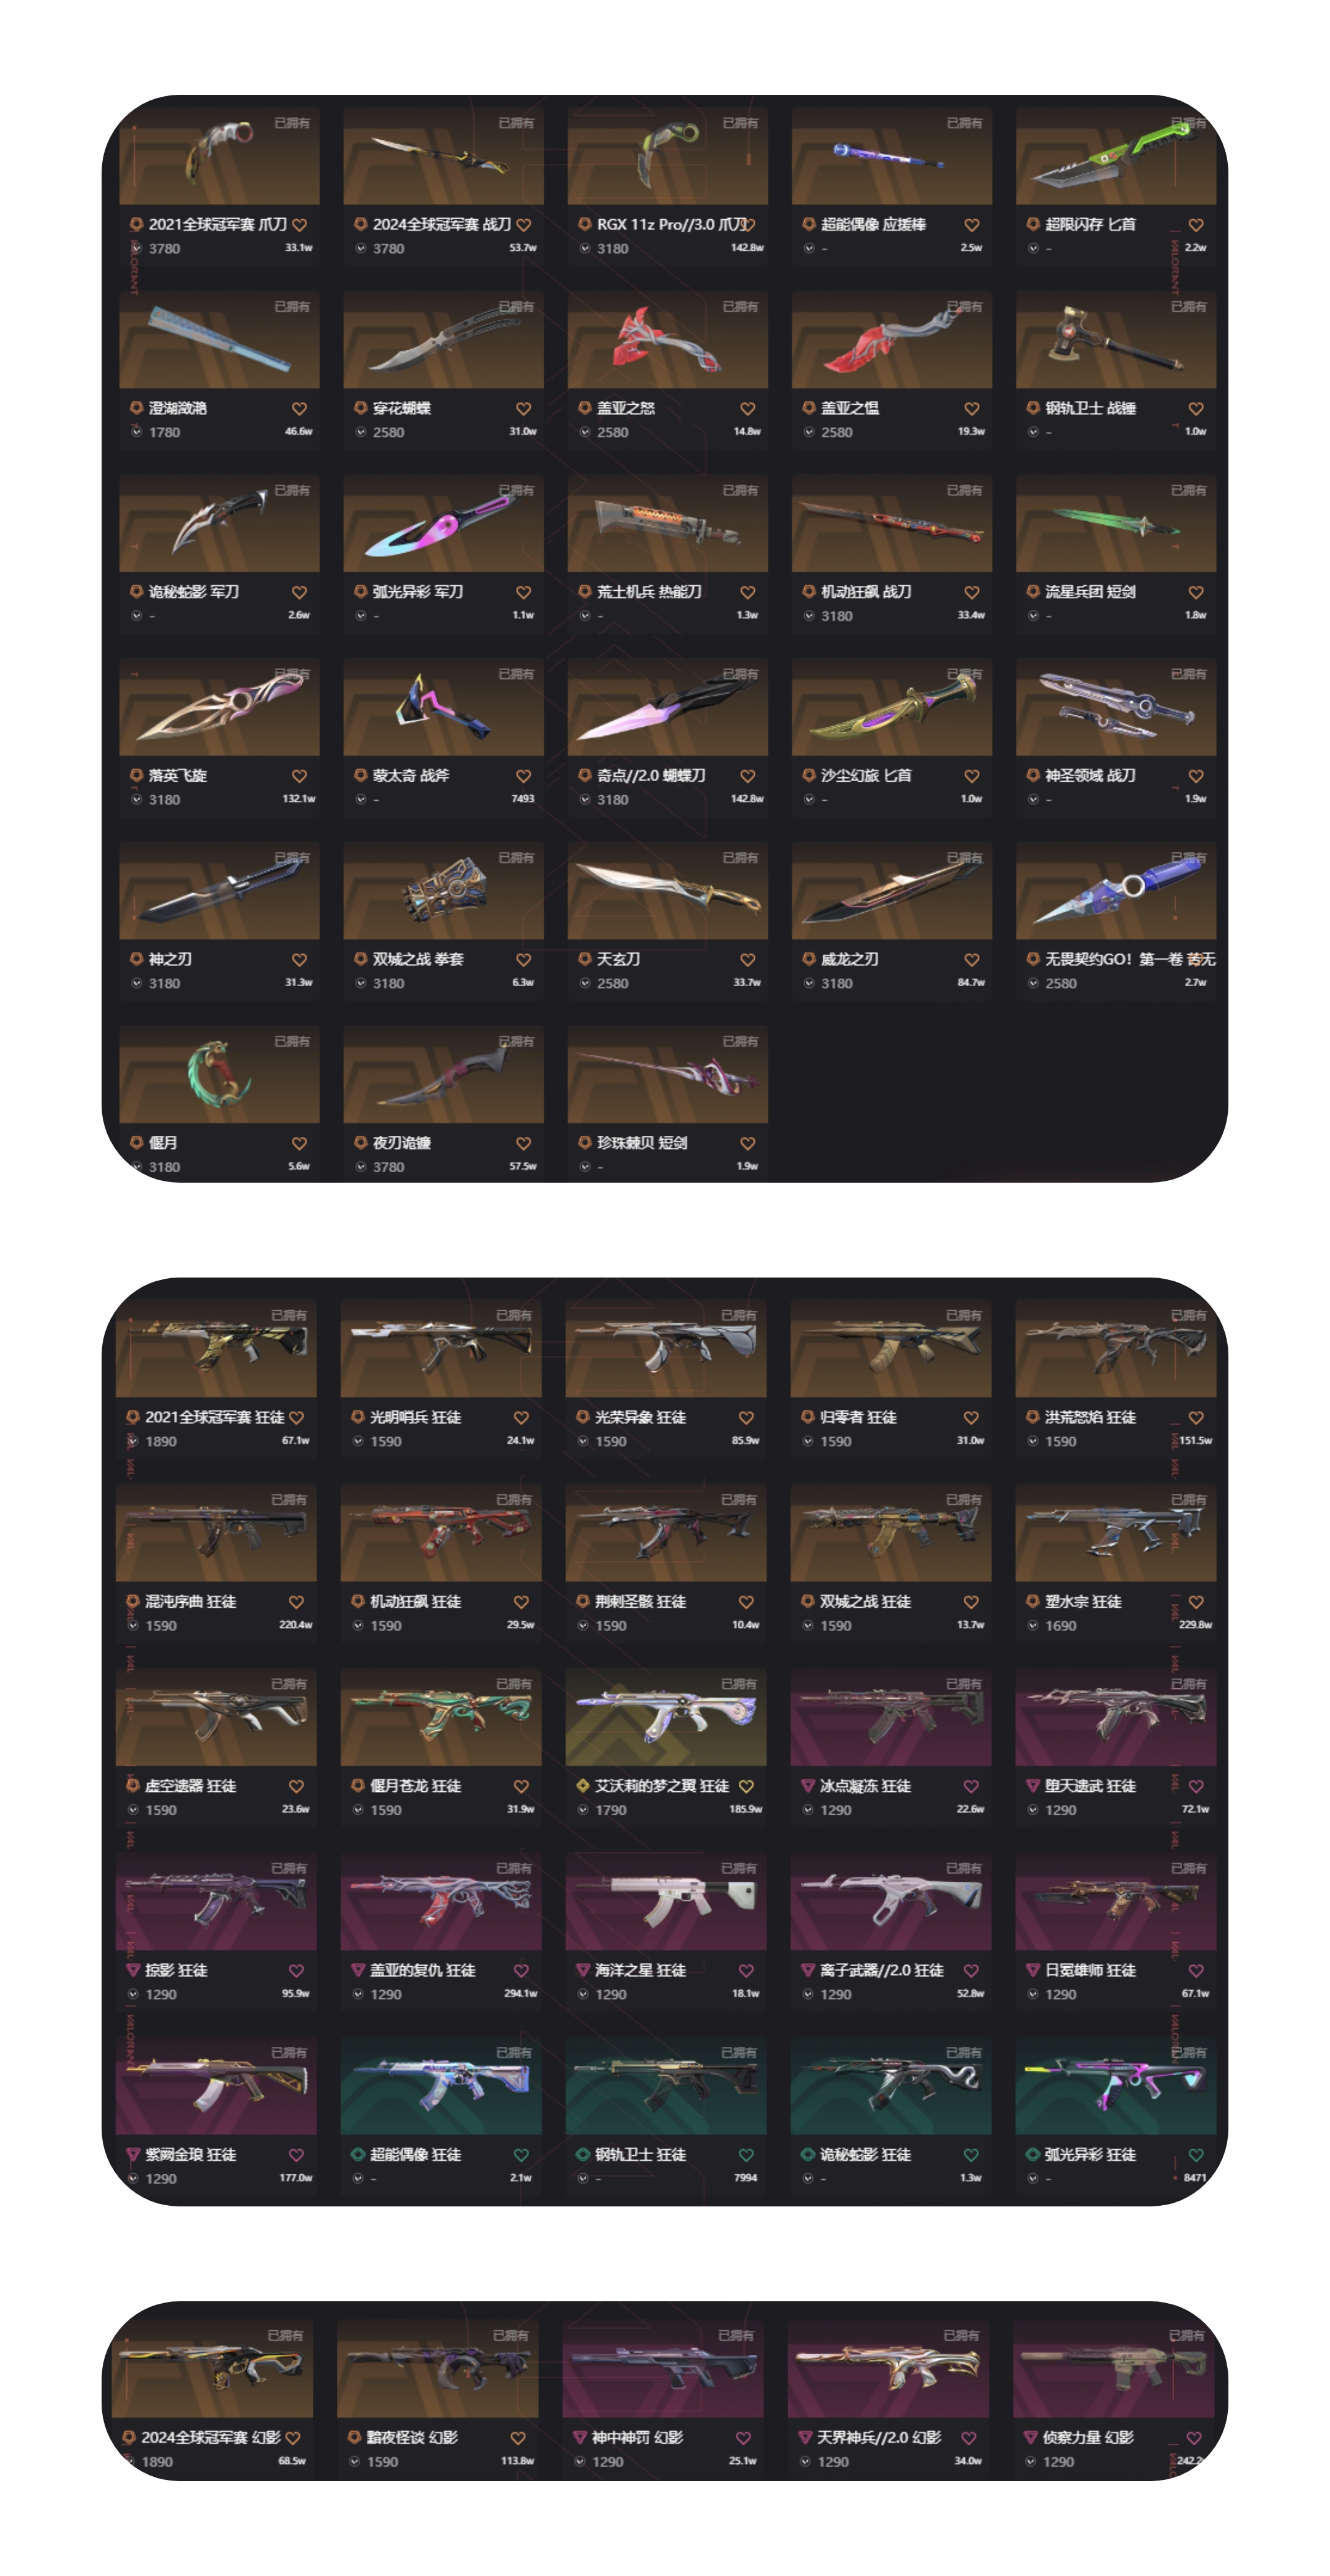The image size is (1330, 2576).
Task: Select the 天界神兵//2.0 幻影 thumbnail
Action: (889, 2369)
